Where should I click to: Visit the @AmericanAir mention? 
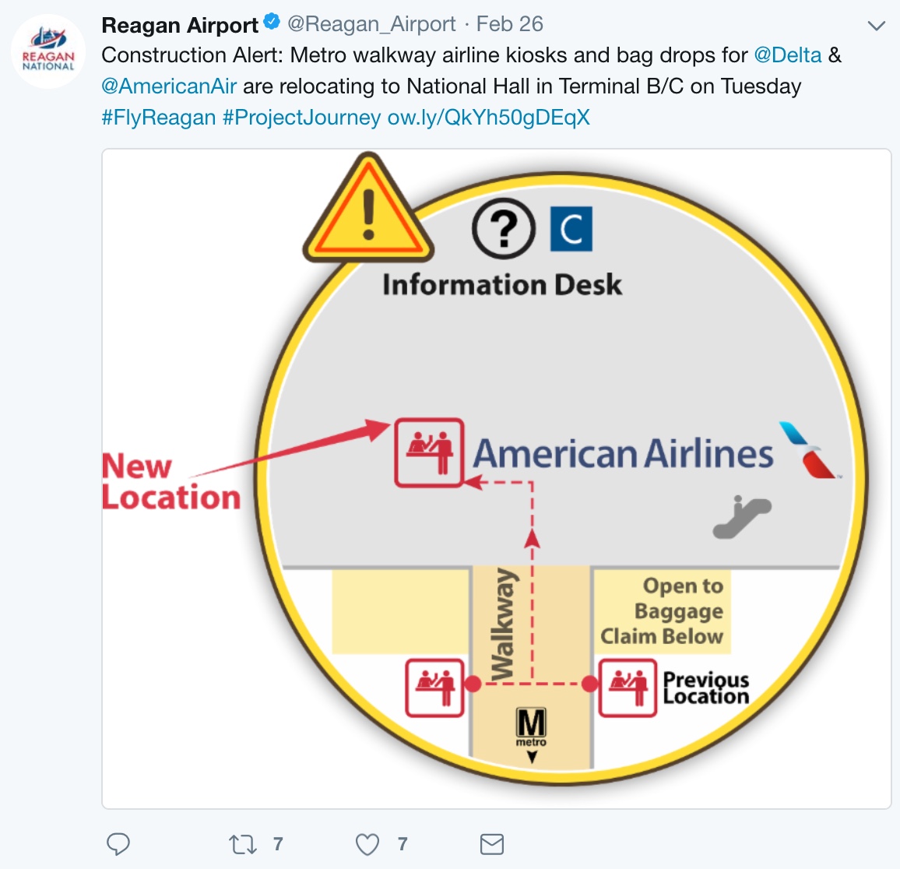[x=169, y=86]
